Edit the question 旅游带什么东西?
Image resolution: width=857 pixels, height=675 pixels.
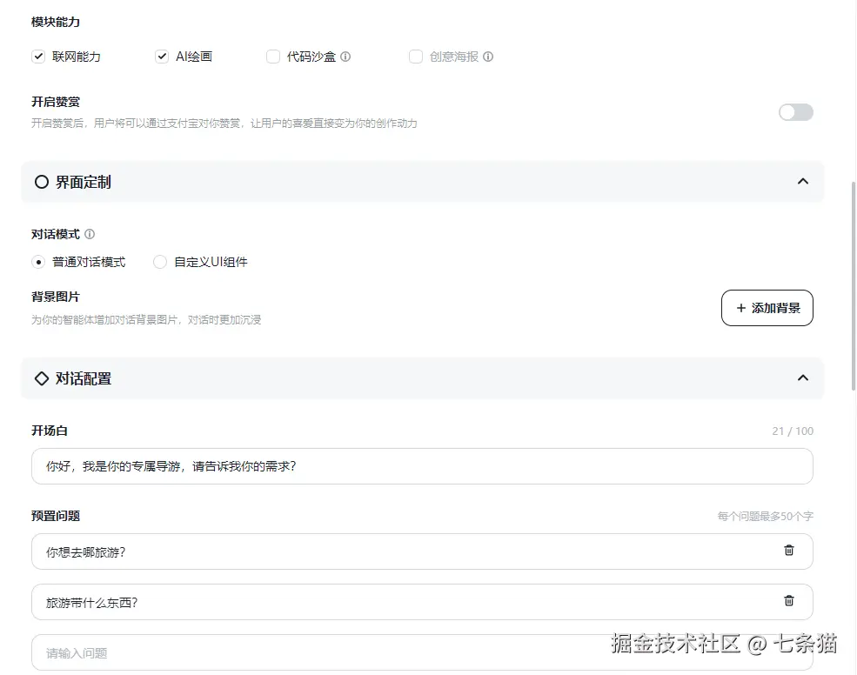coord(422,602)
